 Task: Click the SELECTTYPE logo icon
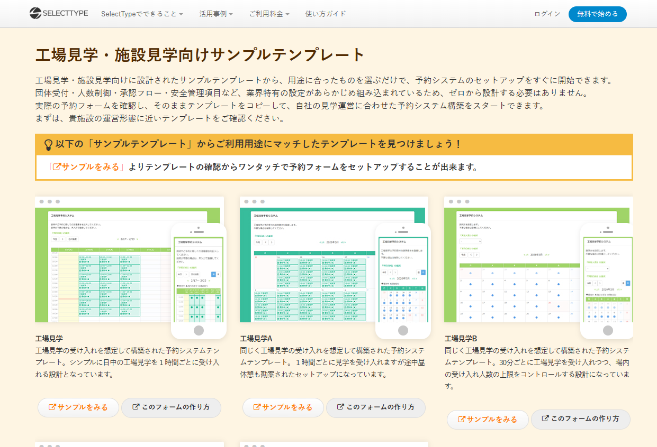click(x=35, y=13)
